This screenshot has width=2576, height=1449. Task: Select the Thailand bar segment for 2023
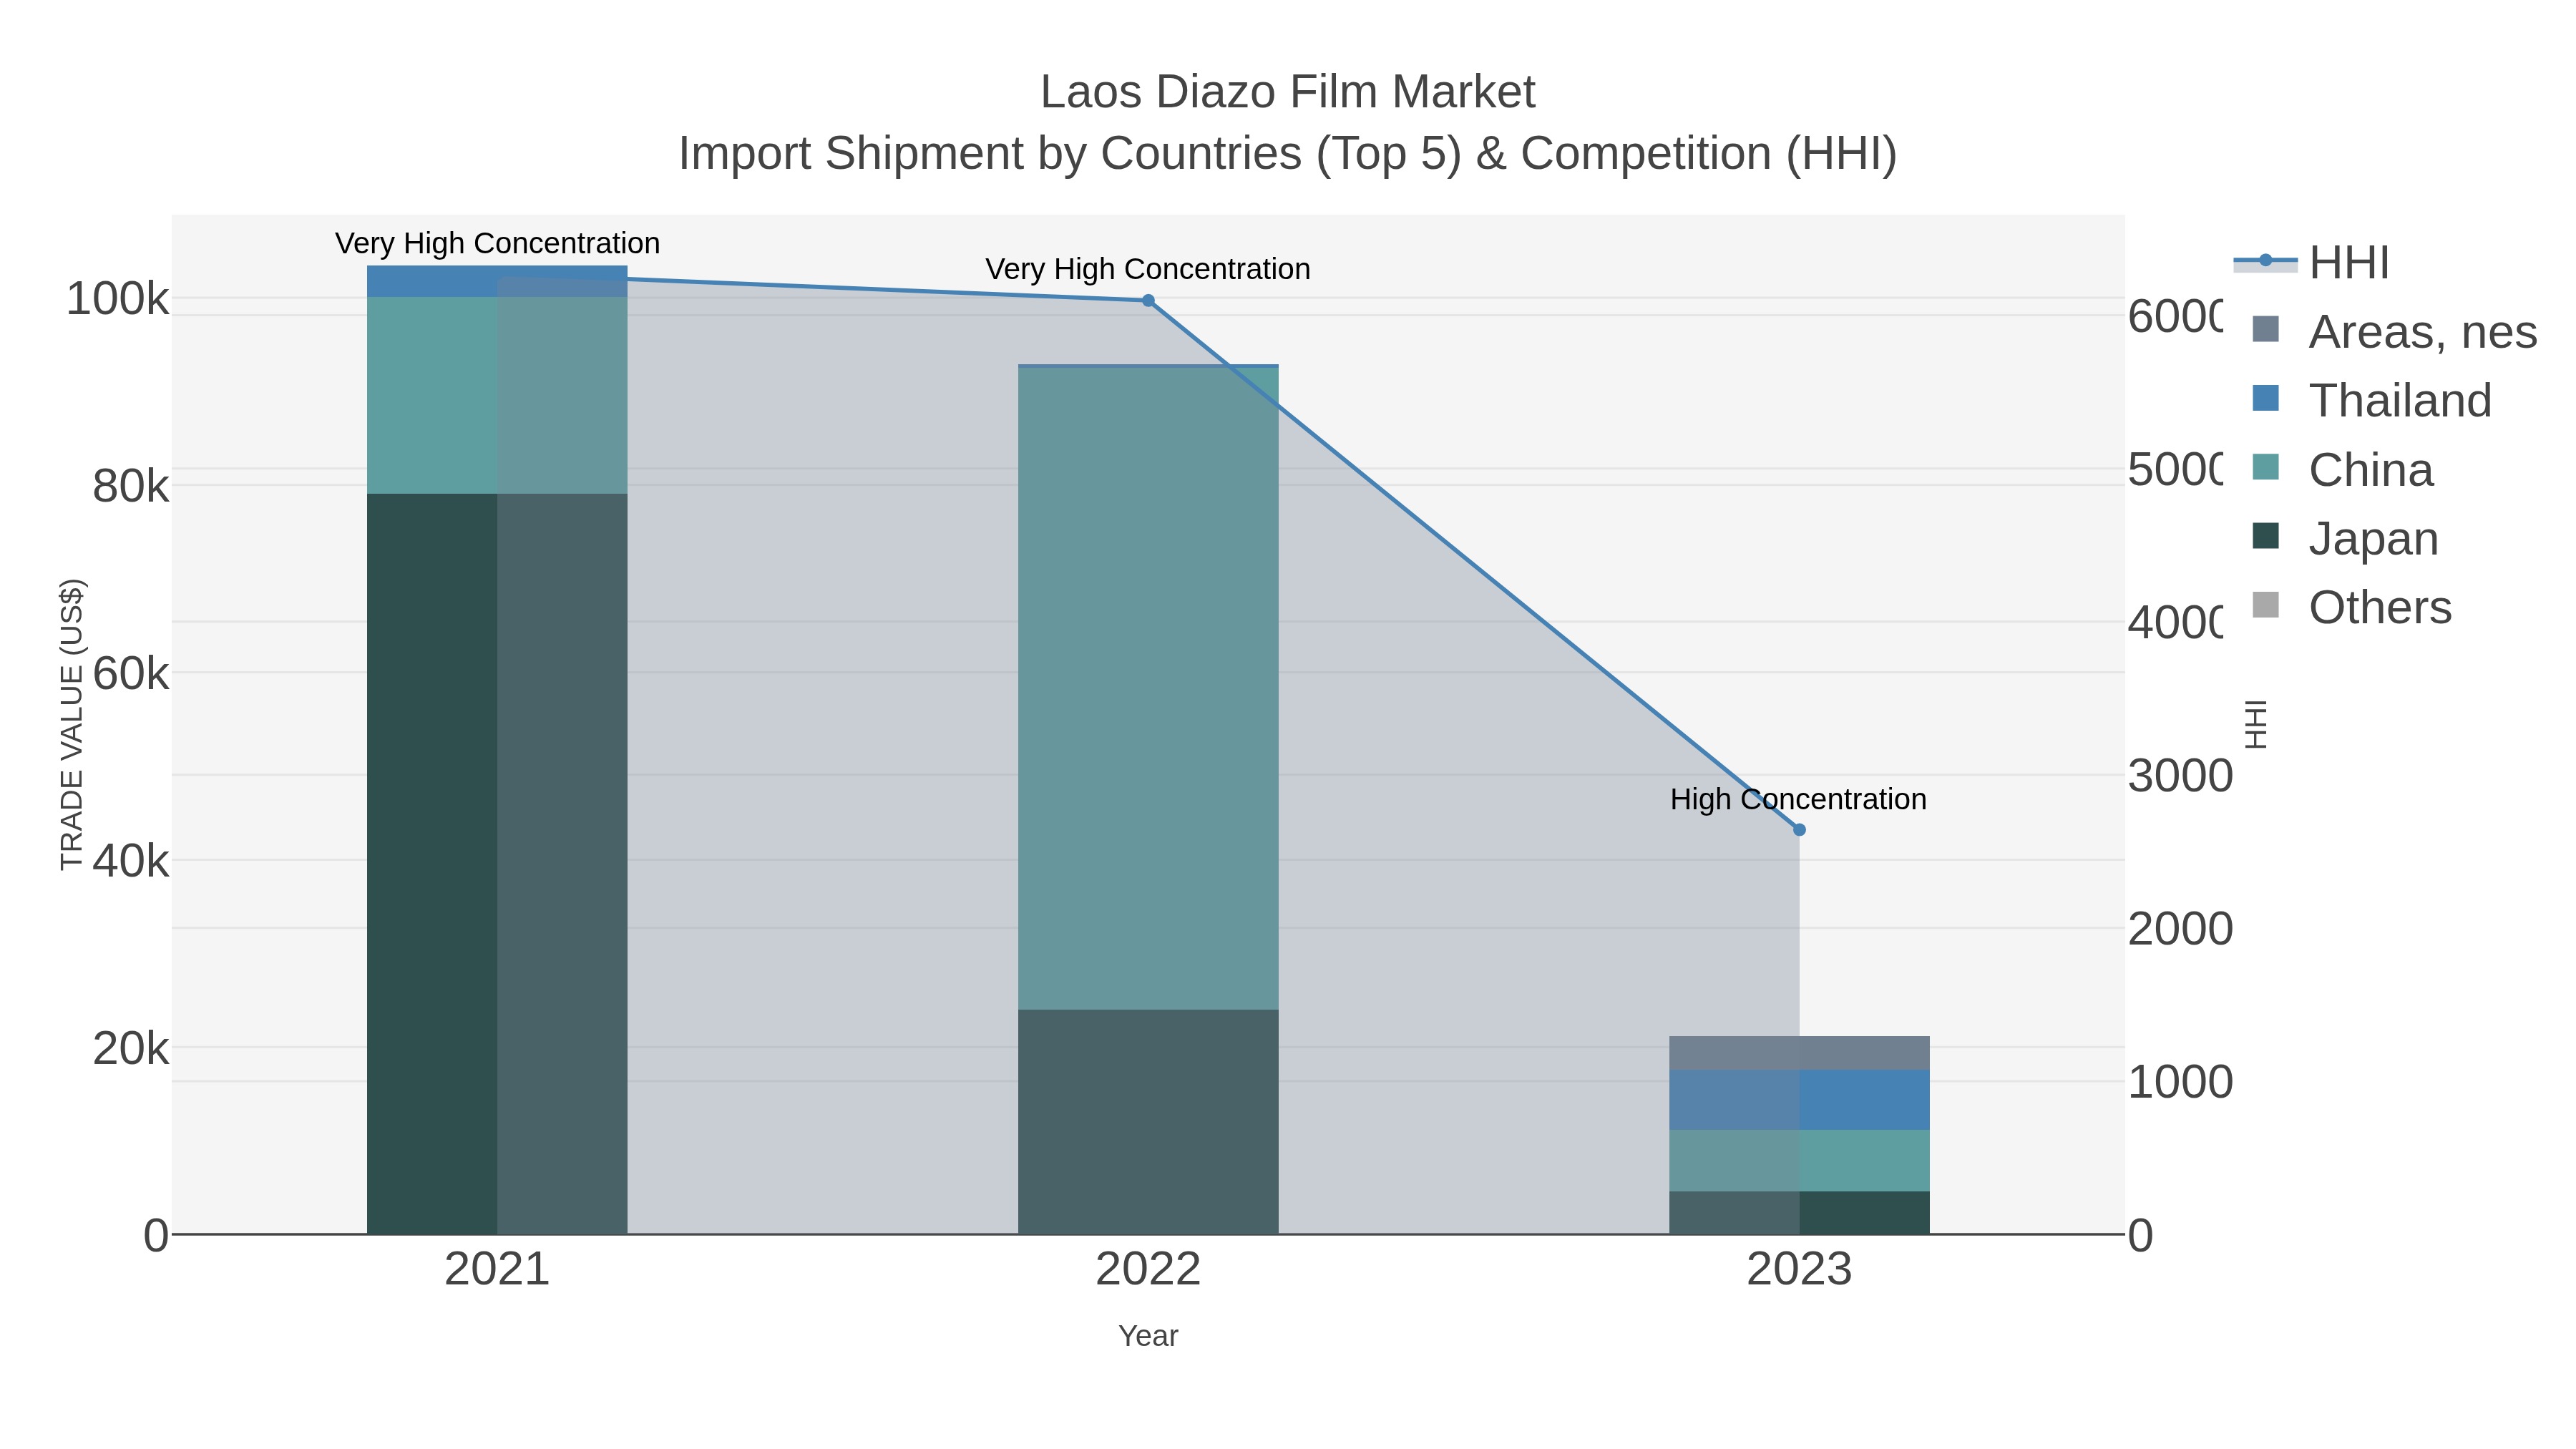pos(1799,1100)
